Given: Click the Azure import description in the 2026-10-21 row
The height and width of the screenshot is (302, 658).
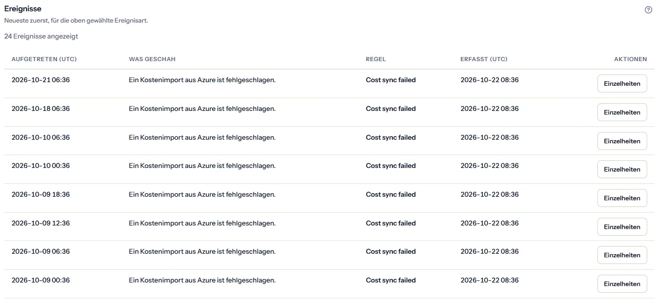Looking at the screenshot, I should (202, 80).
